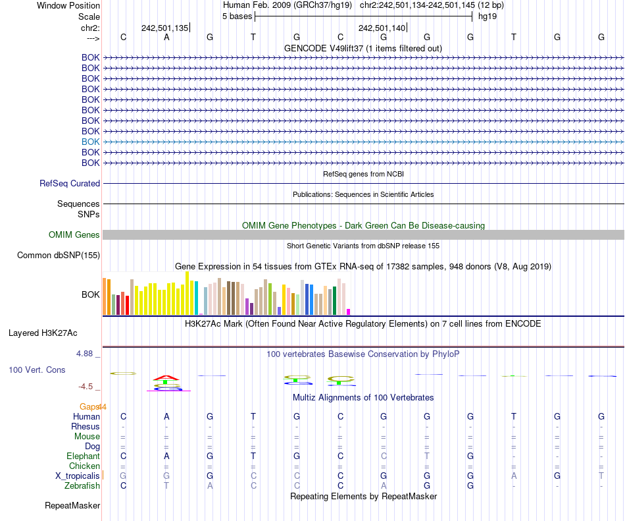
Task: Click 'Repeating Elements by RepeatMasker' title
Action: click(363, 497)
